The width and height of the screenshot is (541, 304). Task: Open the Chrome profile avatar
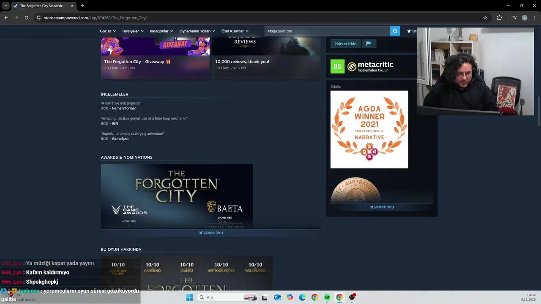(525, 18)
